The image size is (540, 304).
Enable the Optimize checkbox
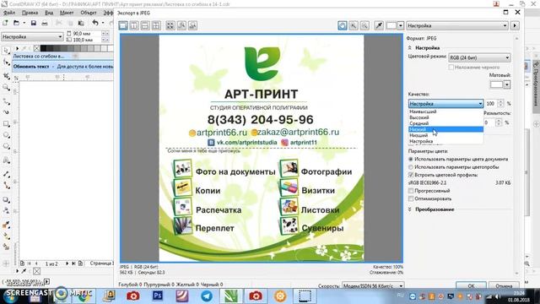click(x=411, y=198)
